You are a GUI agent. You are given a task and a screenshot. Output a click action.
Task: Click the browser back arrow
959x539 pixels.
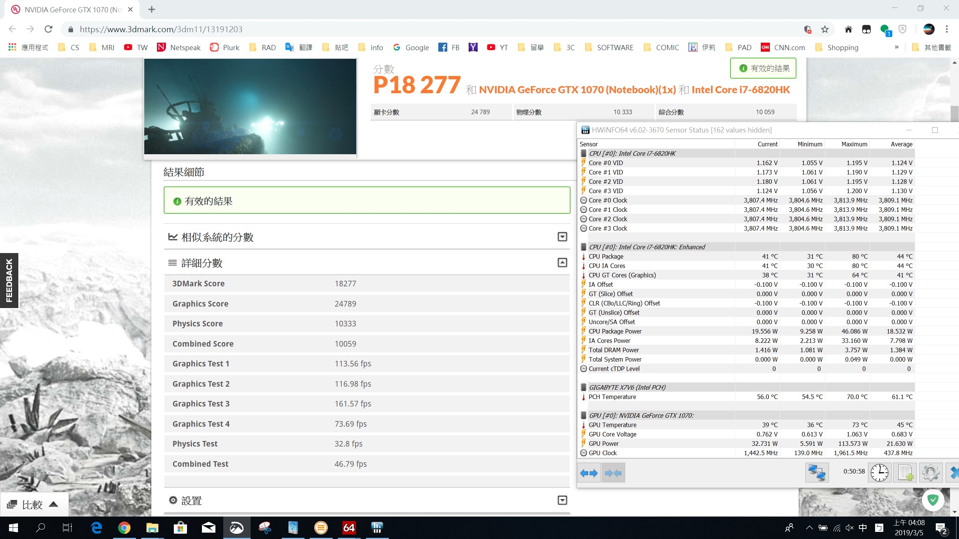(x=12, y=29)
